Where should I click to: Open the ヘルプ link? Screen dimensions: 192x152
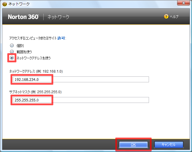(174, 17)
